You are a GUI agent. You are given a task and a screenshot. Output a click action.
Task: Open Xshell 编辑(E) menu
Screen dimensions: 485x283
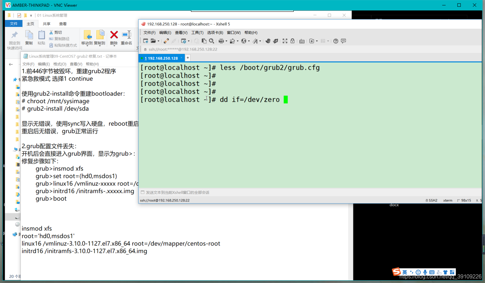pos(165,33)
